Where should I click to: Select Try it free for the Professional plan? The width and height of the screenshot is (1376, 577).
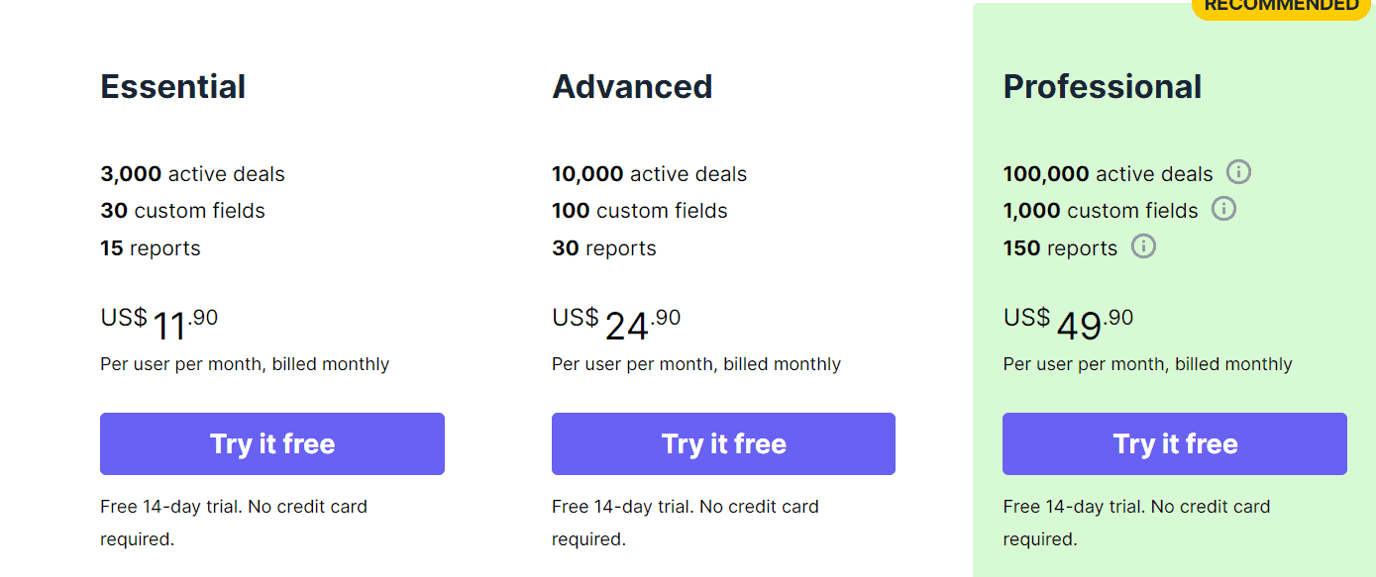click(x=1175, y=443)
